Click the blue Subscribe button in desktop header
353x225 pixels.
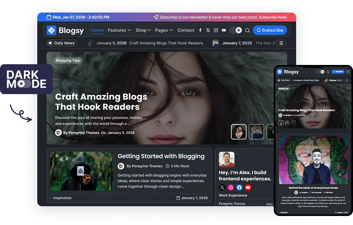click(269, 30)
